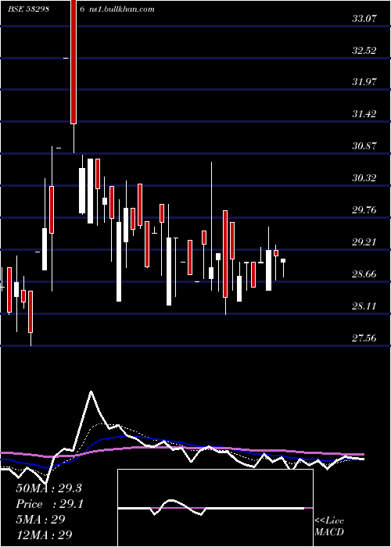The height and width of the screenshot is (547, 391).
Task: Select the 12MA : 29 value
Action: pyautogui.click(x=44, y=534)
